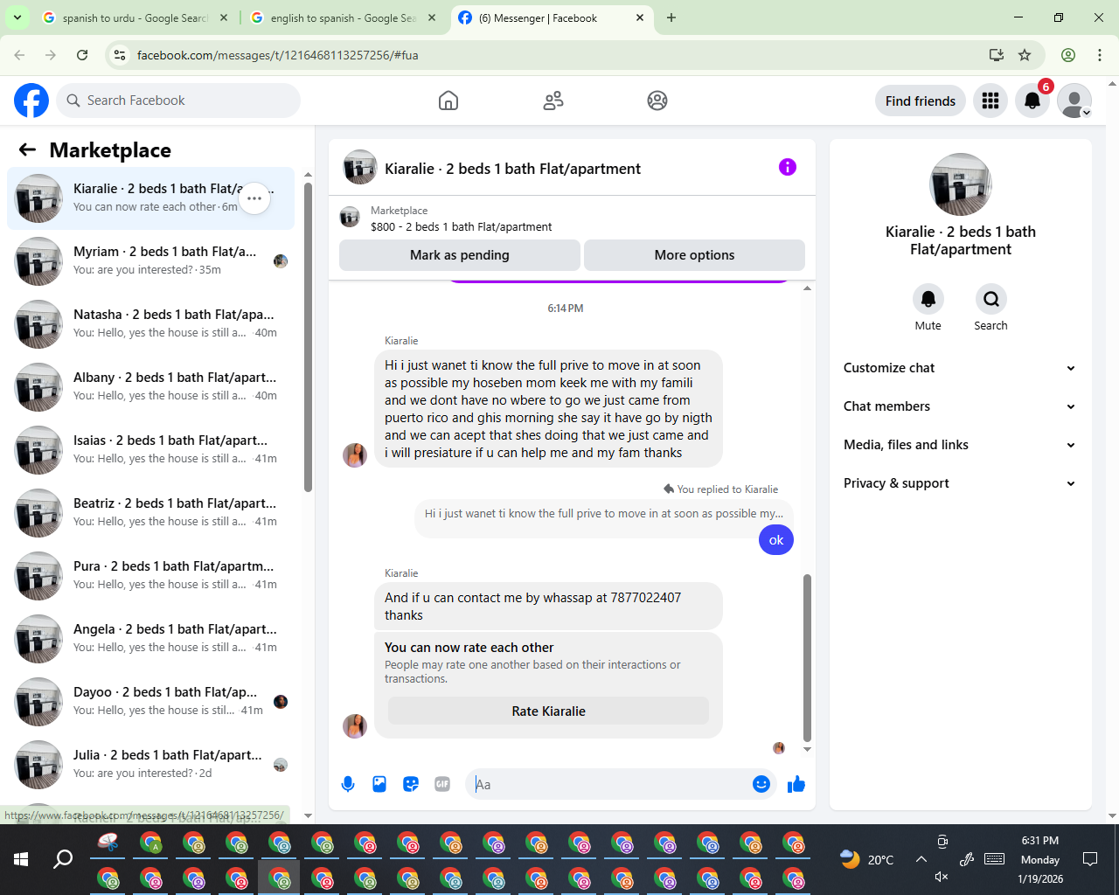1119x895 pixels.
Task: Open the Dayoo conversation
Action: (150, 701)
